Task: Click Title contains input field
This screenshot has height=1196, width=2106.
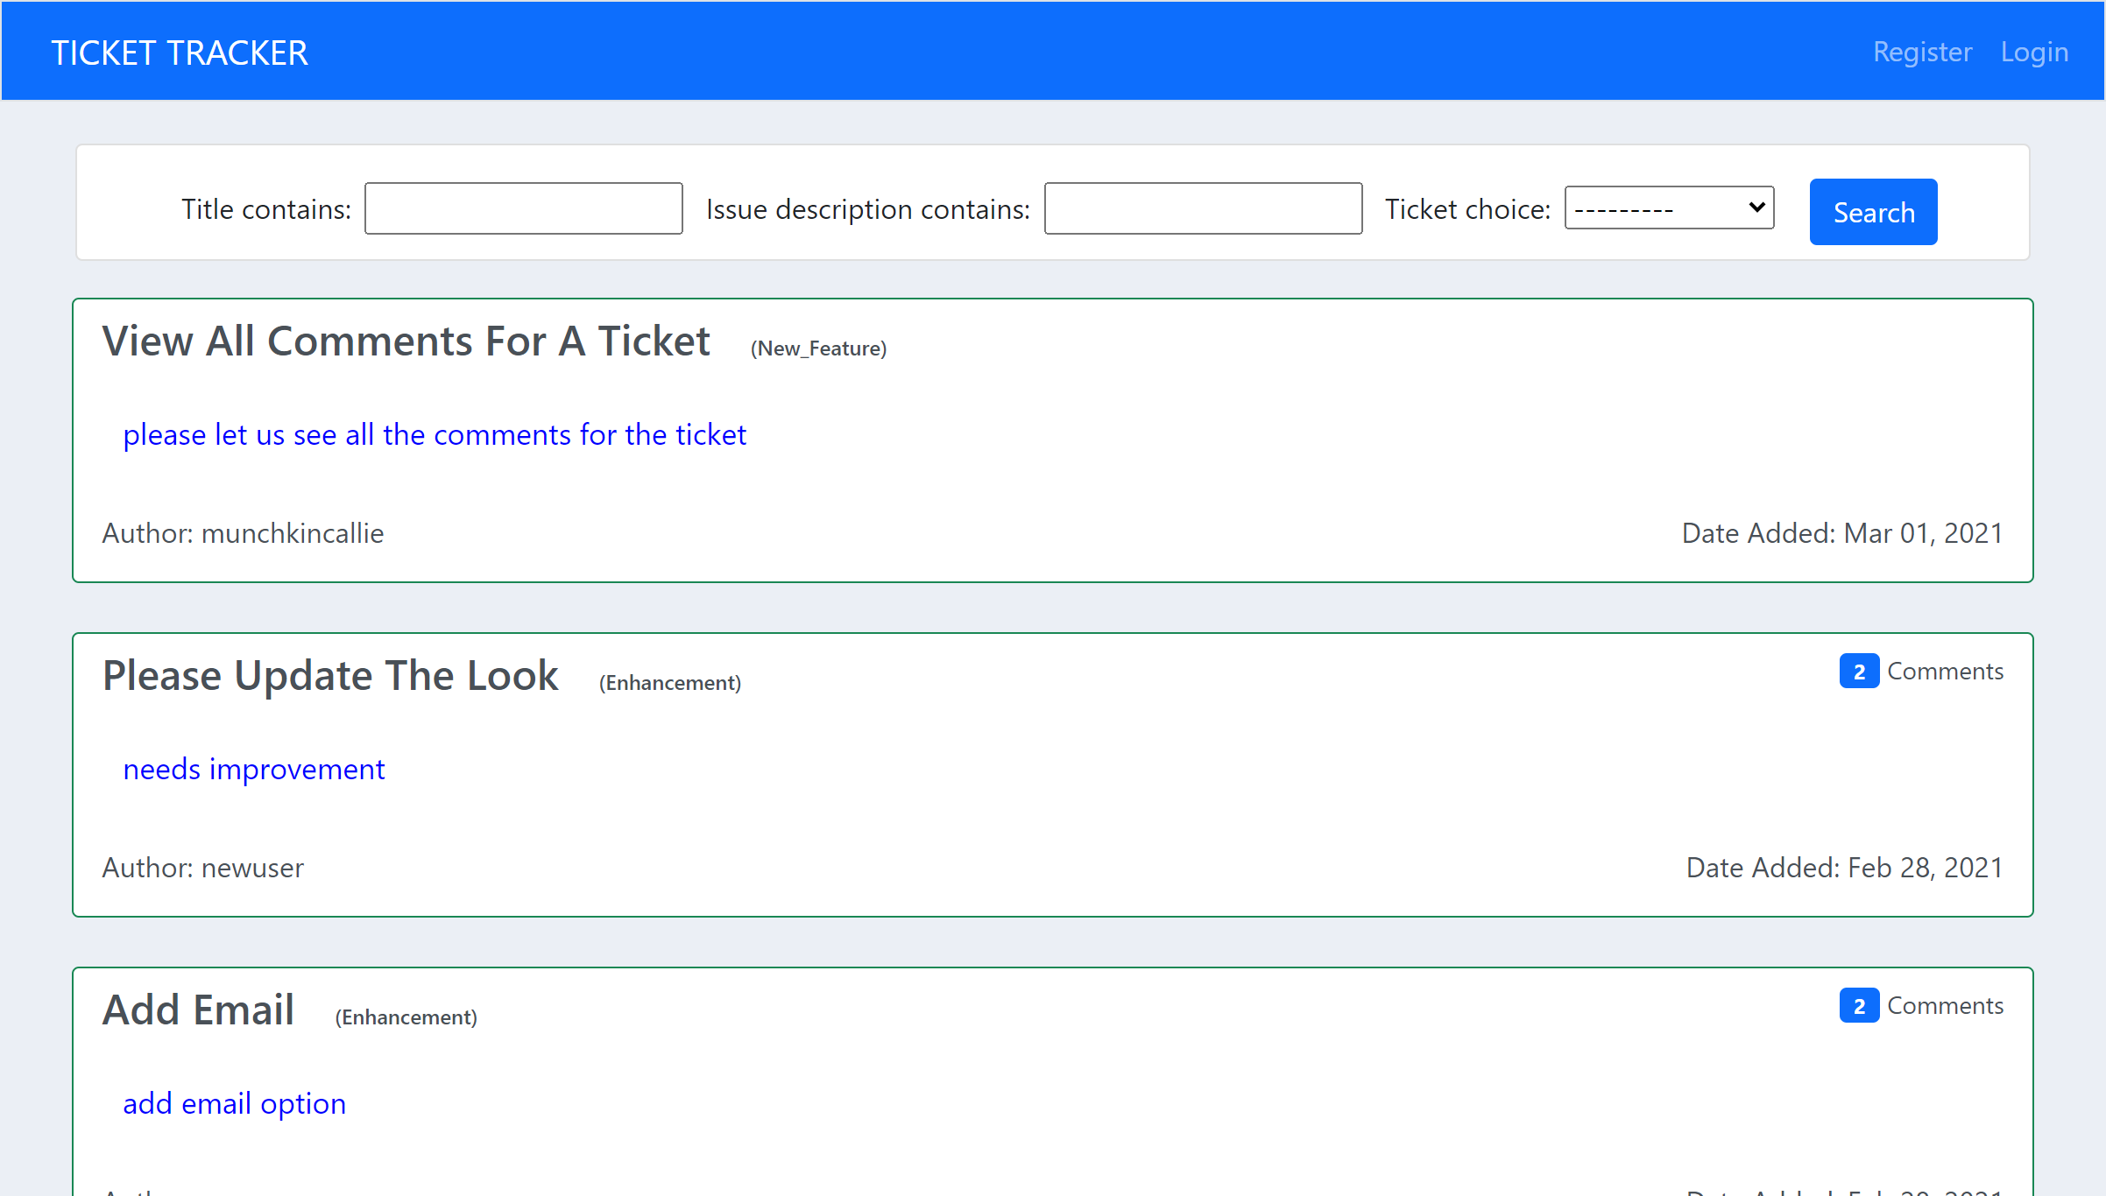Action: (524, 207)
